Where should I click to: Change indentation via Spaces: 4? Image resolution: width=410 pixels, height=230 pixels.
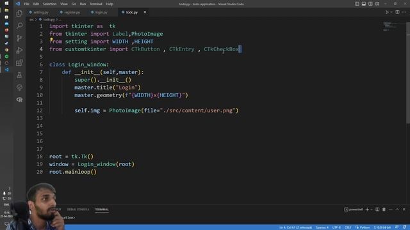[322, 227]
